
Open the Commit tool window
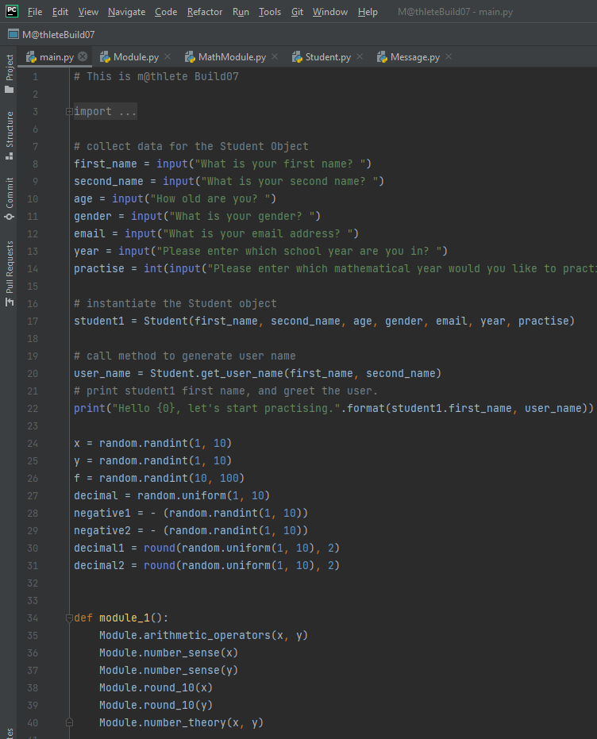pyautogui.click(x=9, y=198)
